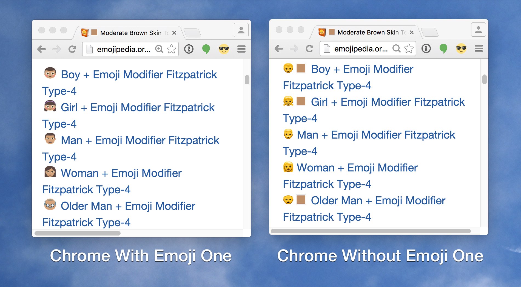Open the Boy + Emoji Modifier link in left window
Screen dimensions: 521x287
[x=130, y=83]
